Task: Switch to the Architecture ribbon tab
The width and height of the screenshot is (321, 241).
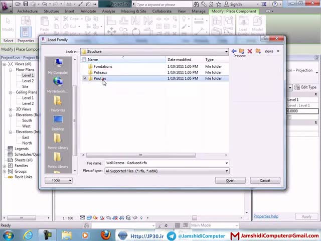Action: click(x=27, y=11)
